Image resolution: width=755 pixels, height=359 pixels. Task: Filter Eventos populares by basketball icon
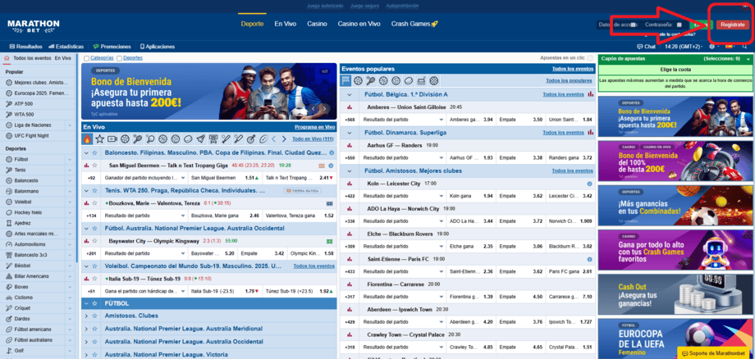pyautogui.click(x=383, y=81)
